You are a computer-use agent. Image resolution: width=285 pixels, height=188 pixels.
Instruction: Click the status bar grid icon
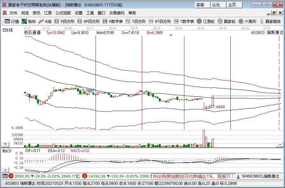(x=5, y=176)
